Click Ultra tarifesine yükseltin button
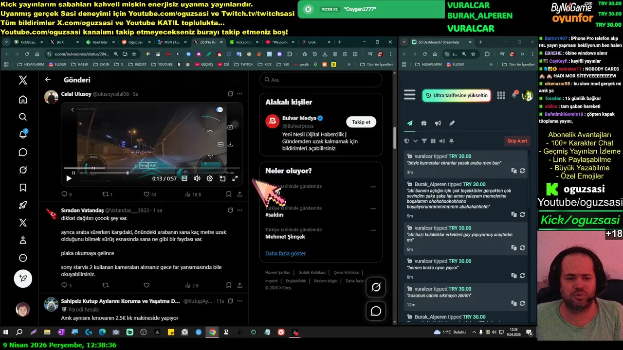This screenshot has height=350, width=623. click(456, 95)
